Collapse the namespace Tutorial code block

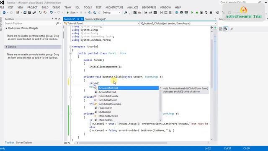tap(70, 47)
